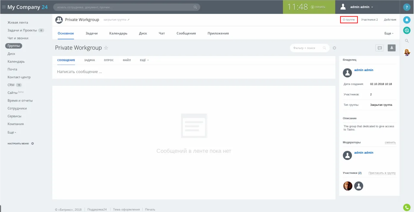The height and width of the screenshot is (212, 414).
Task: Click Пригласить в группу link
Action: pos(382,173)
